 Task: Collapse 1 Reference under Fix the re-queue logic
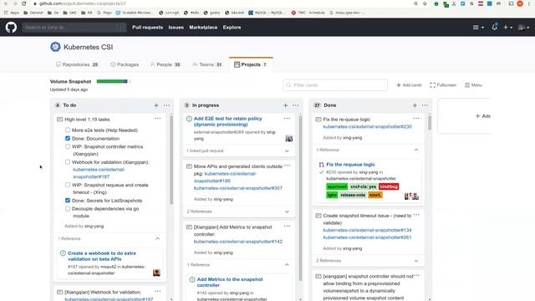tap(416, 150)
